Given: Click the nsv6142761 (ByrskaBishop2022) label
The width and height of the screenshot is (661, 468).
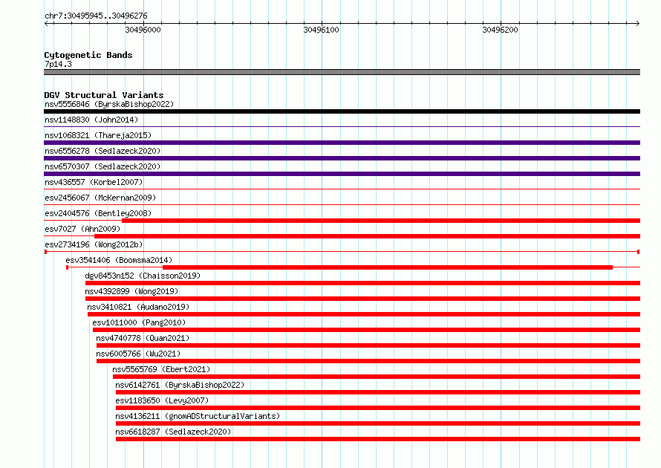Looking at the screenshot, I should pos(180,385).
